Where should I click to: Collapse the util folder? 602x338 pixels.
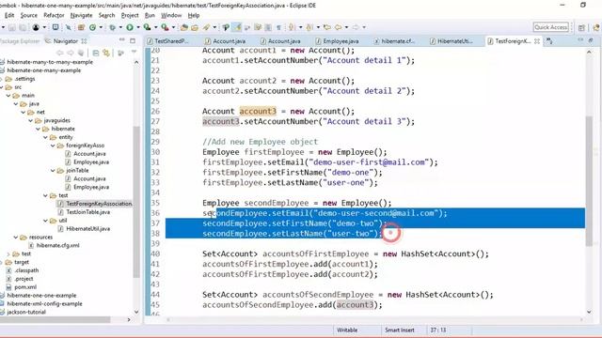(x=45, y=221)
